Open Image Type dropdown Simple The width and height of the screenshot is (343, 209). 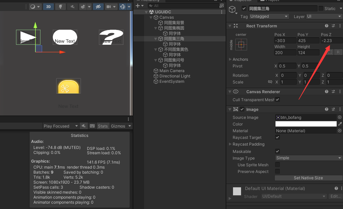point(309,158)
